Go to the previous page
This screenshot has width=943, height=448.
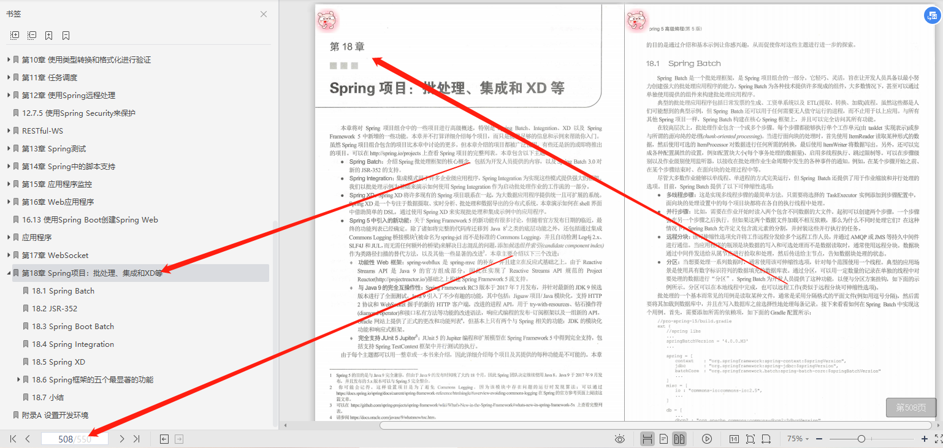click(x=28, y=439)
